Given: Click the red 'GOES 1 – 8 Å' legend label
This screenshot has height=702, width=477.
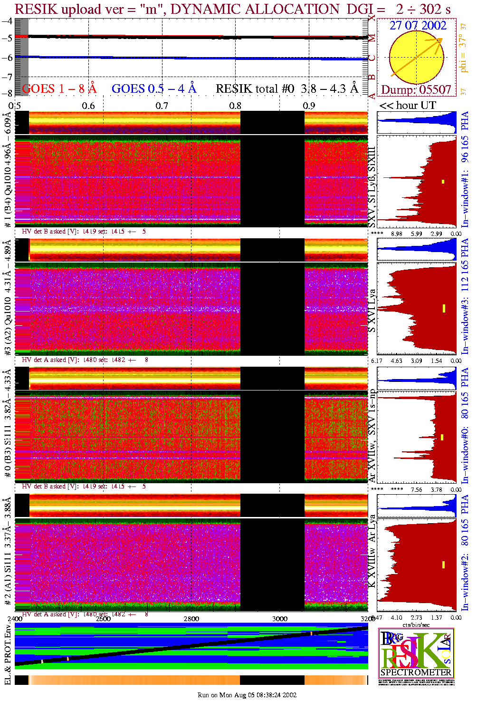Looking at the screenshot, I should [x=59, y=89].
